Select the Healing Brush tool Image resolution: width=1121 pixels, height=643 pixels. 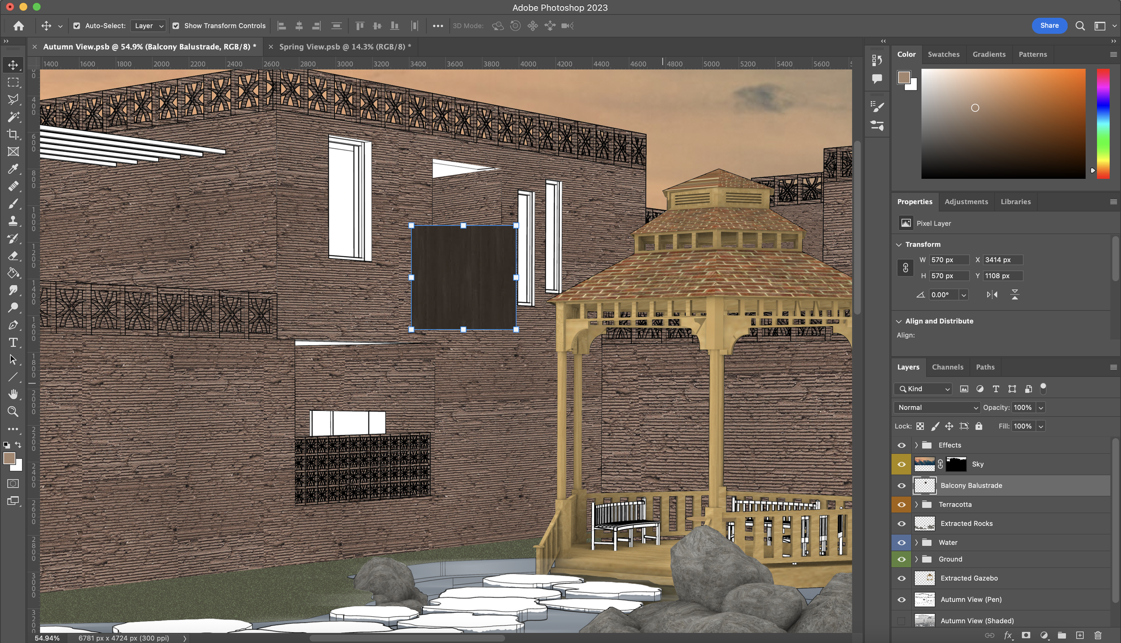(x=13, y=186)
